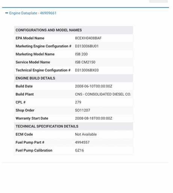Screen dimensions: 173x193
Task: Select Technical Engine Configuration value D313006BX03
Action: (87, 70)
